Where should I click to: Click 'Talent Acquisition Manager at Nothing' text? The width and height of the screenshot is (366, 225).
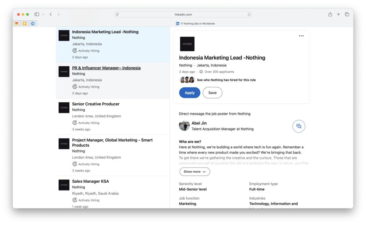click(x=223, y=129)
